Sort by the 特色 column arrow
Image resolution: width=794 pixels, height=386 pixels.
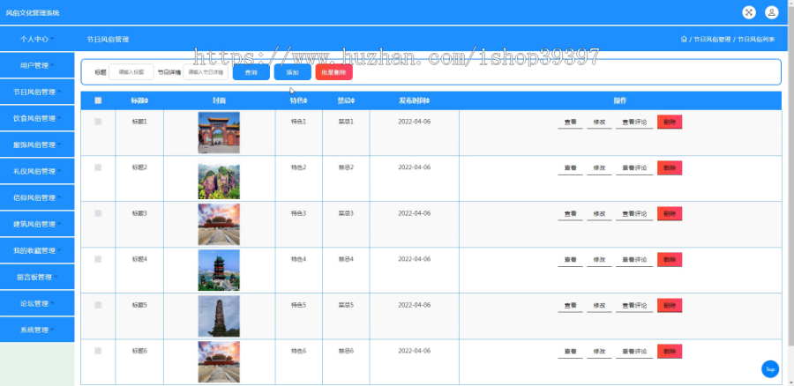(x=305, y=100)
